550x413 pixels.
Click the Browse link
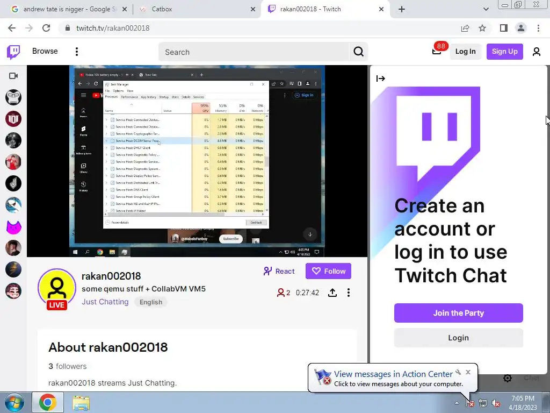click(45, 51)
